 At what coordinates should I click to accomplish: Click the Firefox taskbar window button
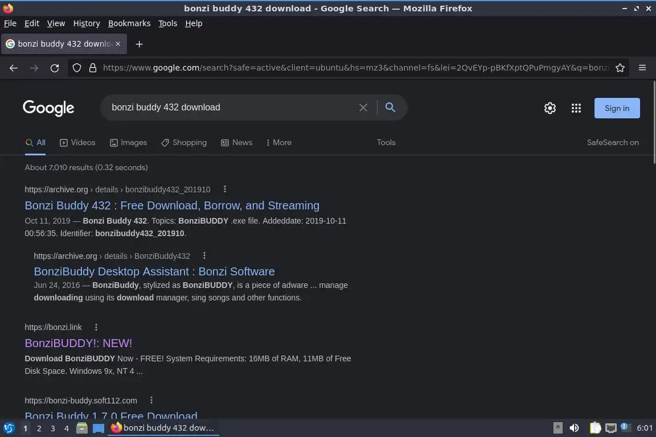(163, 428)
